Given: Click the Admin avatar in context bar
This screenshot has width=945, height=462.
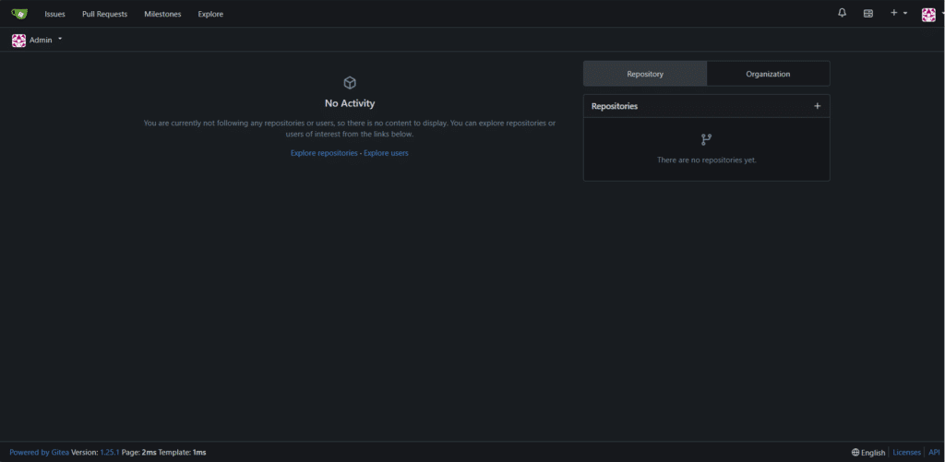Looking at the screenshot, I should [x=18, y=41].
